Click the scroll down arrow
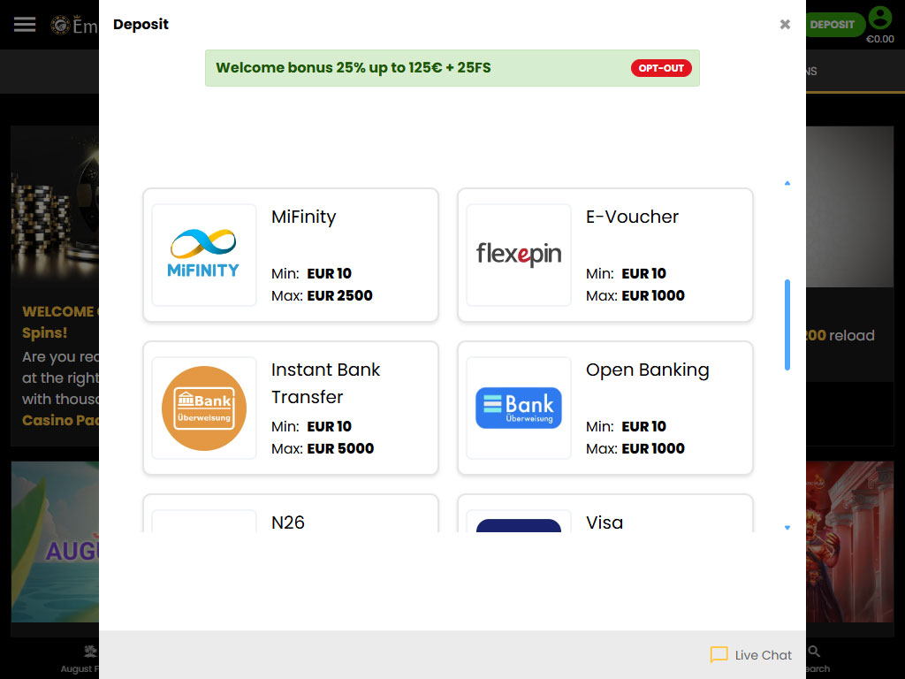The image size is (905, 679). coord(787,527)
